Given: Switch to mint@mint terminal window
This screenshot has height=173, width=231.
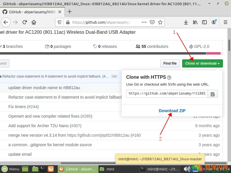Looking at the screenshot, I should pos(160,169).
